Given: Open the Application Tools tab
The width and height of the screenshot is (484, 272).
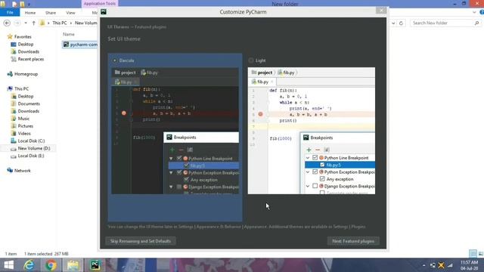Looking at the screenshot, I should (100, 4).
